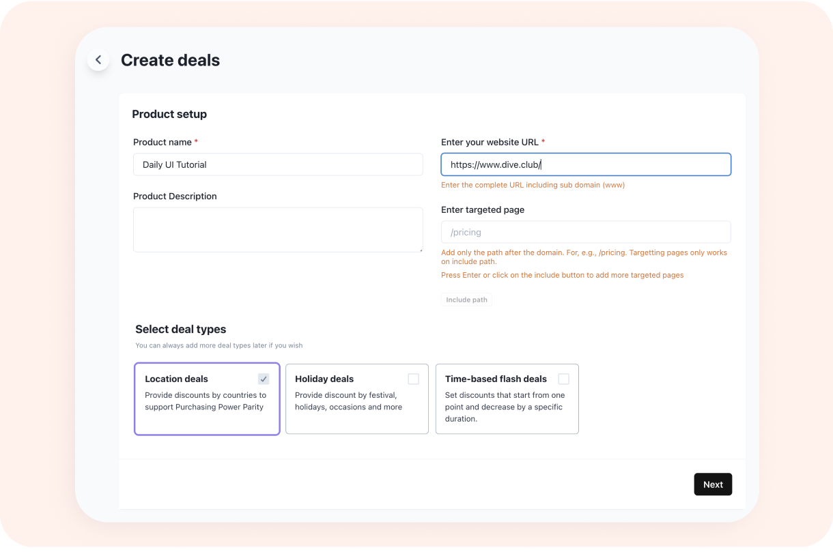Click the targeted page field with /pricing placeholder
The width and height of the screenshot is (833, 552).
click(x=586, y=232)
